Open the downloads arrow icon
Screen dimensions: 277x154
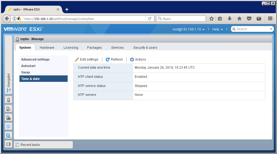pyautogui.click(x=229, y=19)
